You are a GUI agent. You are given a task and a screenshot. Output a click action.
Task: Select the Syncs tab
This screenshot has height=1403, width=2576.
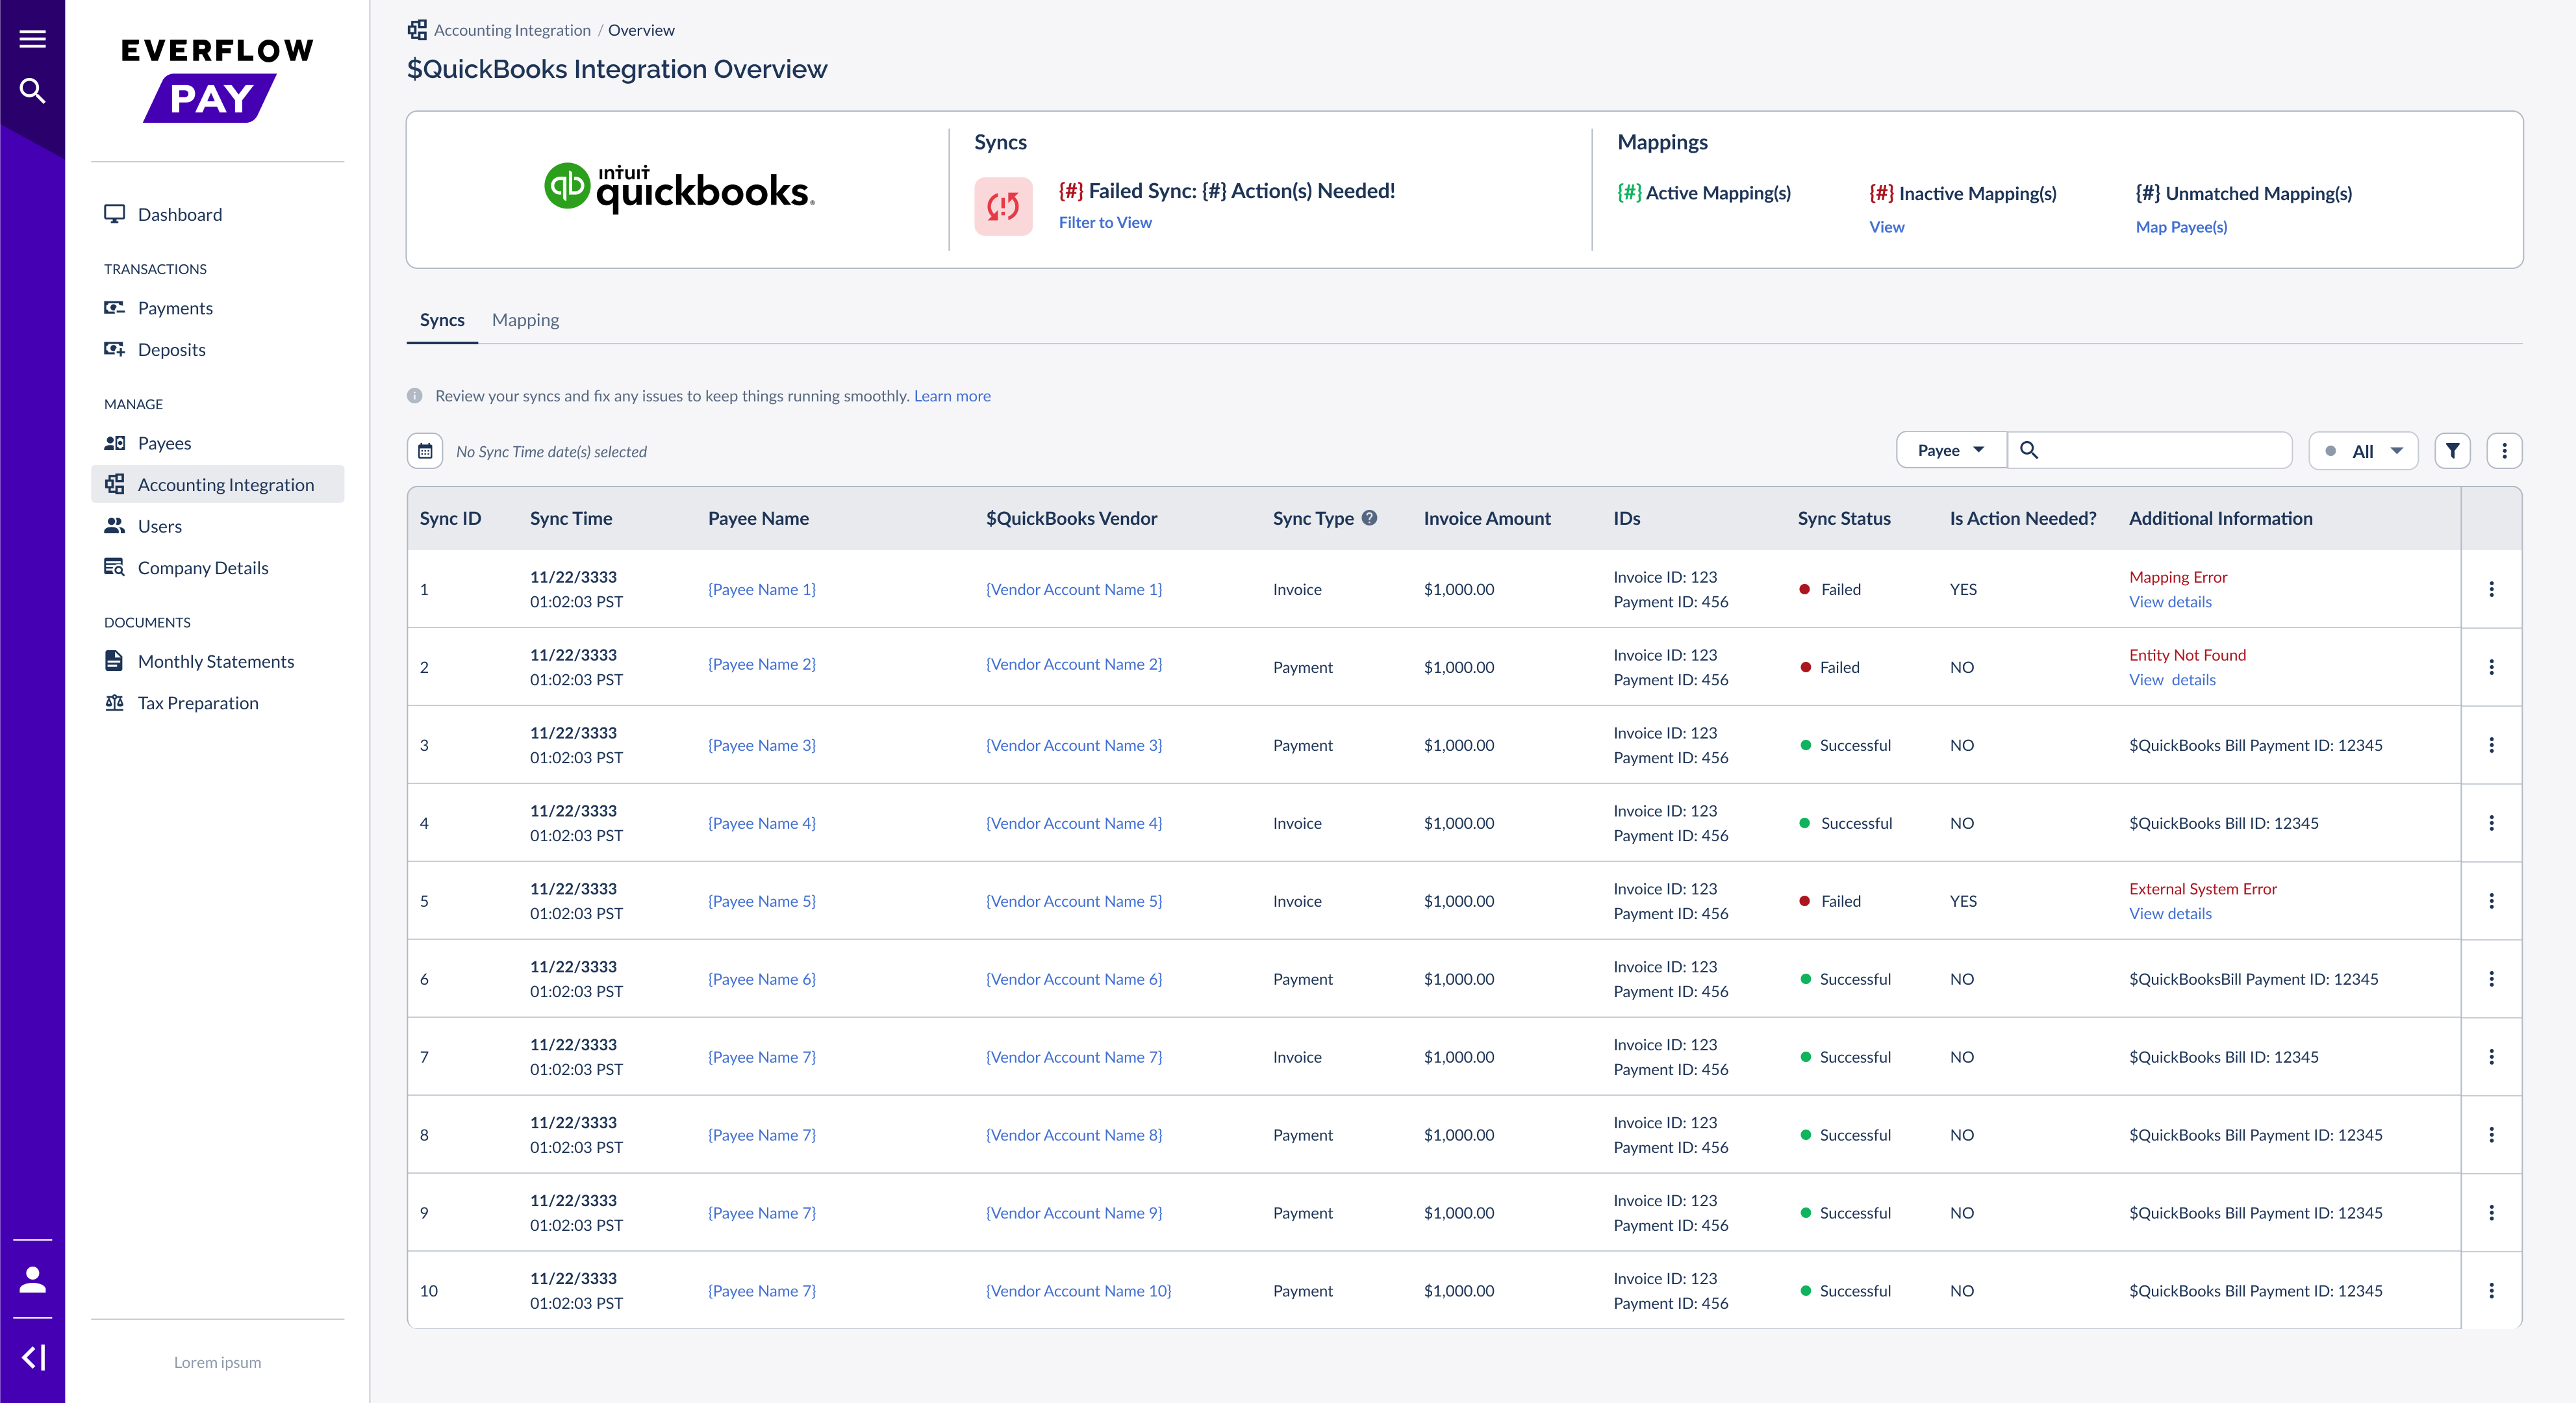click(441, 319)
